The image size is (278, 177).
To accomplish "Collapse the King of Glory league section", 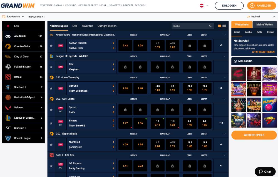I will [225, 35].
